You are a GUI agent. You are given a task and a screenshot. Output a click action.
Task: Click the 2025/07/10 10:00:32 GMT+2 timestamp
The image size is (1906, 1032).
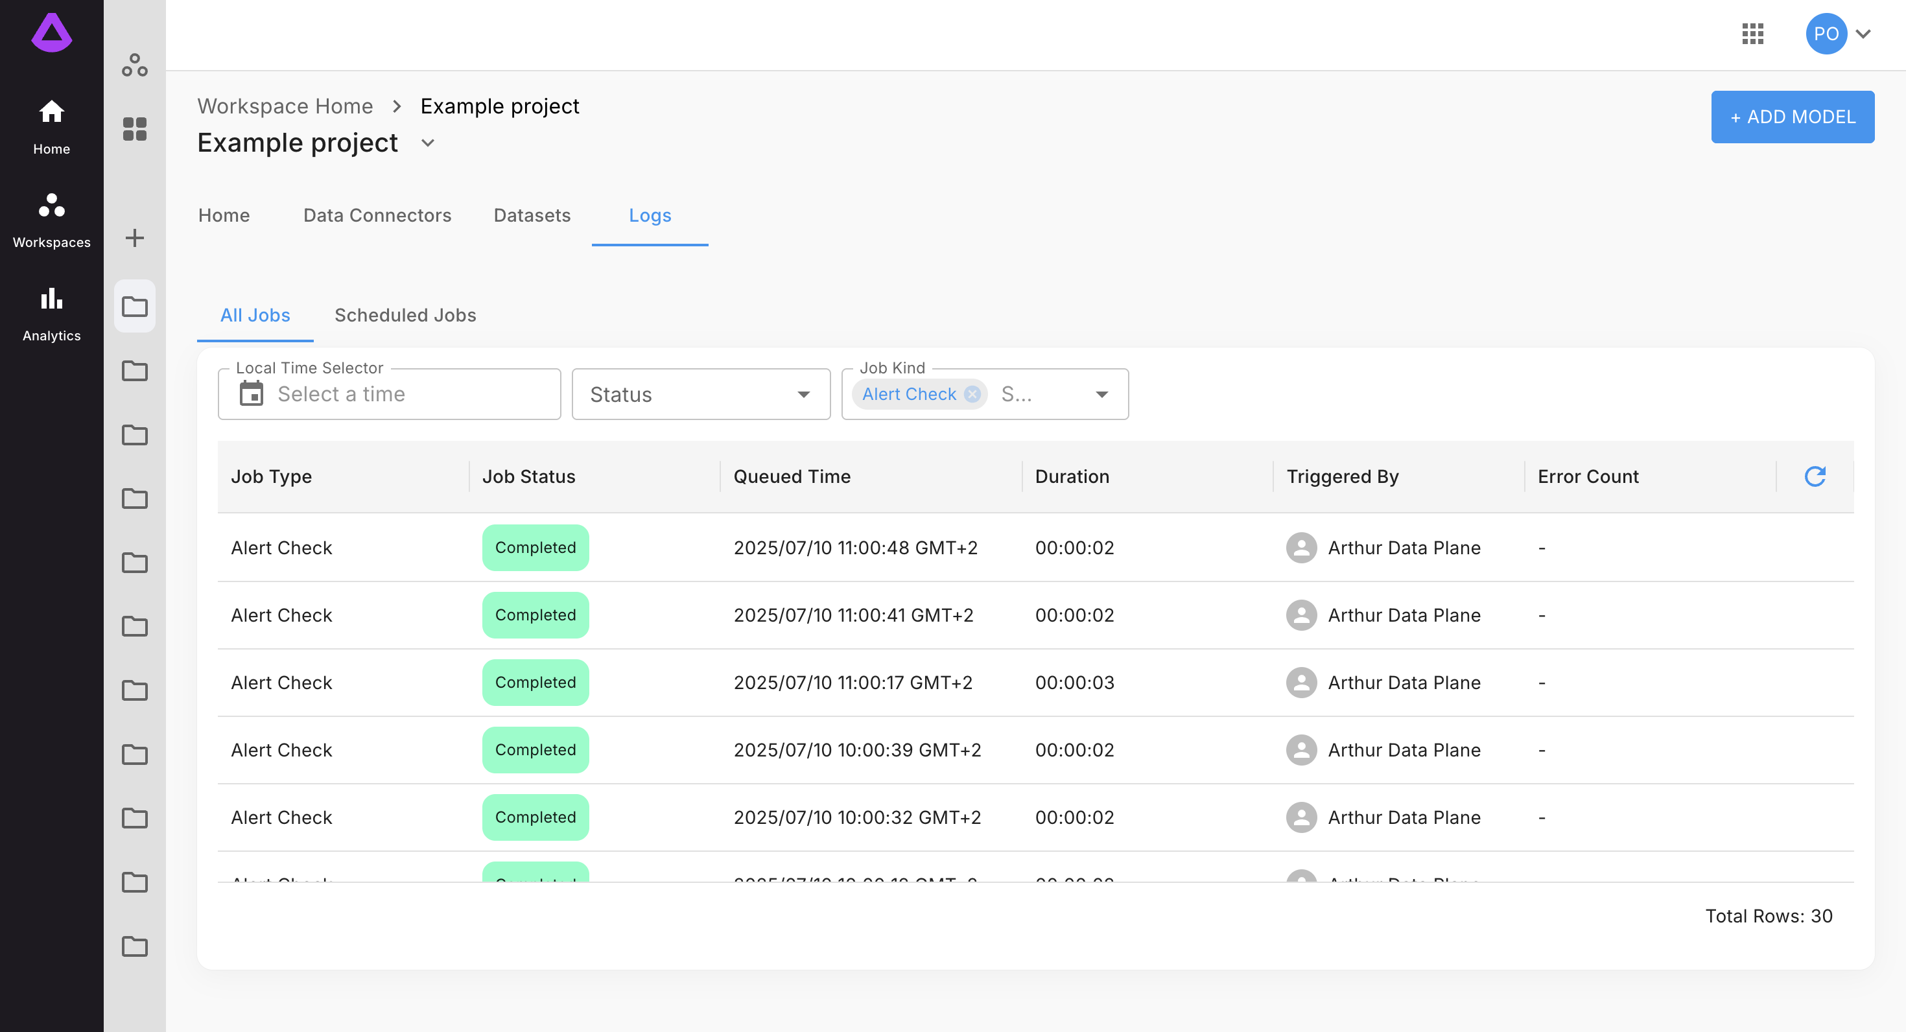click(857, 817)
